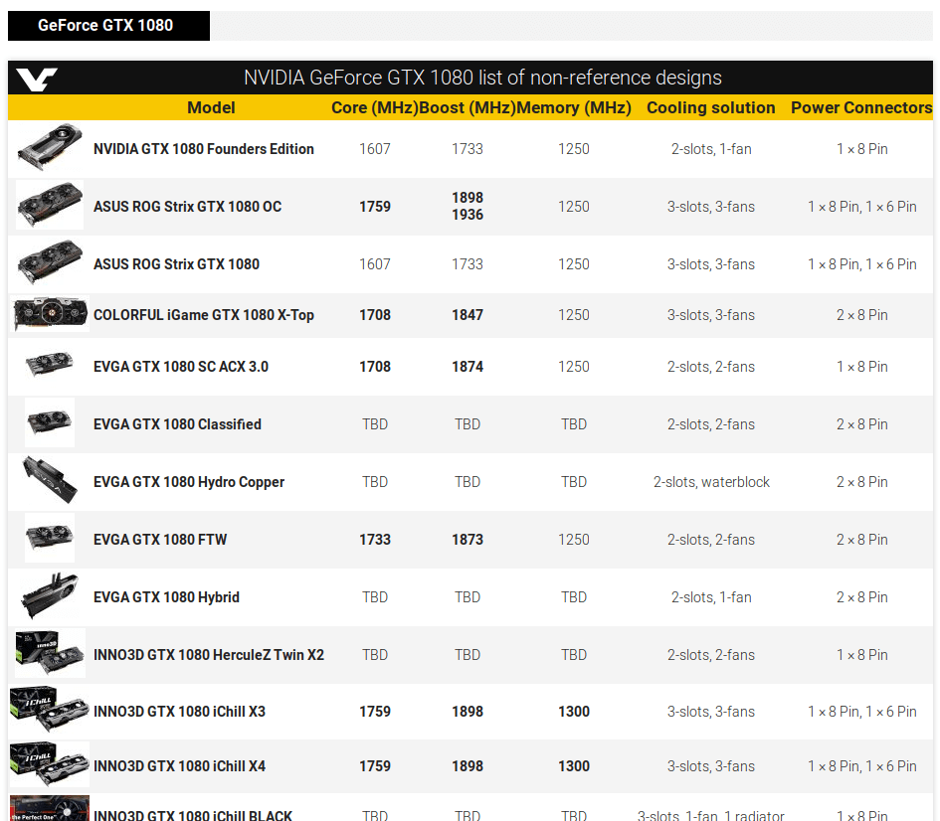The width and height of the screenshot is (940, 821).
Task: Click the NVIDIA Founders Edition card thumbnail
Action: [50, 147]
